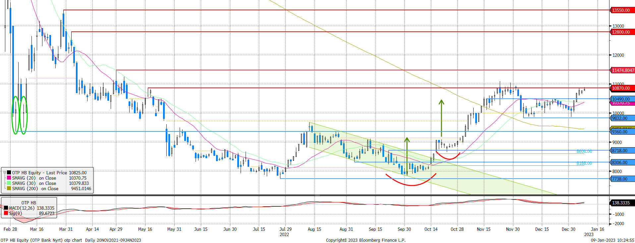635x243 pixels.
Task: Click the 'Sep 15' date label
Action: click(x=375, y=229)
